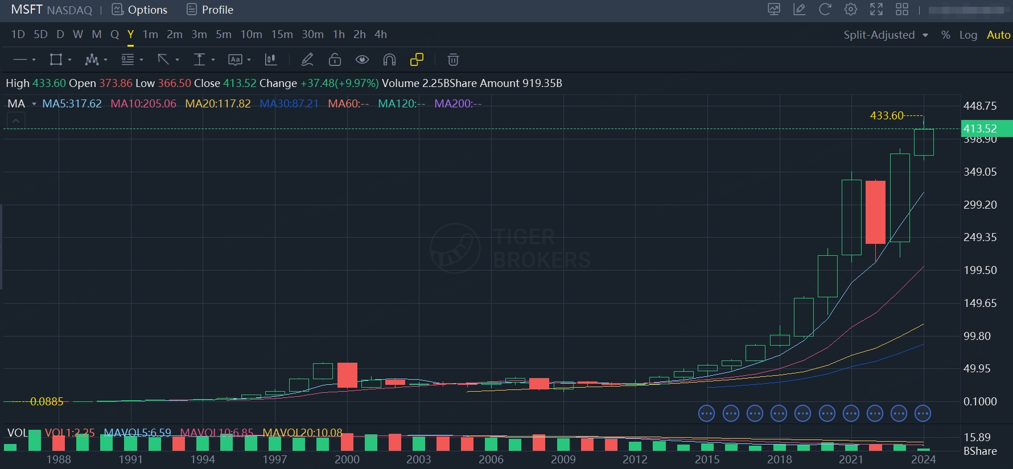
Task: Toggle the magnet snap mode
Action: (x=389, y=60)
